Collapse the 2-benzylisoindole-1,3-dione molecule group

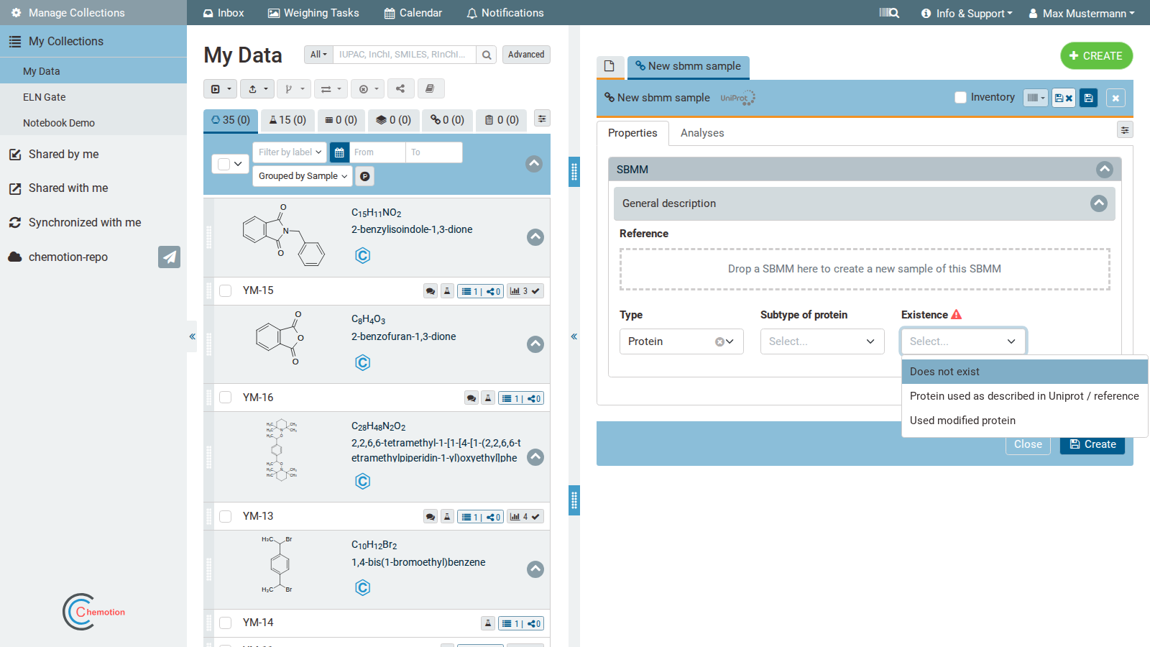pyautogui.click(x=535, y=237)
